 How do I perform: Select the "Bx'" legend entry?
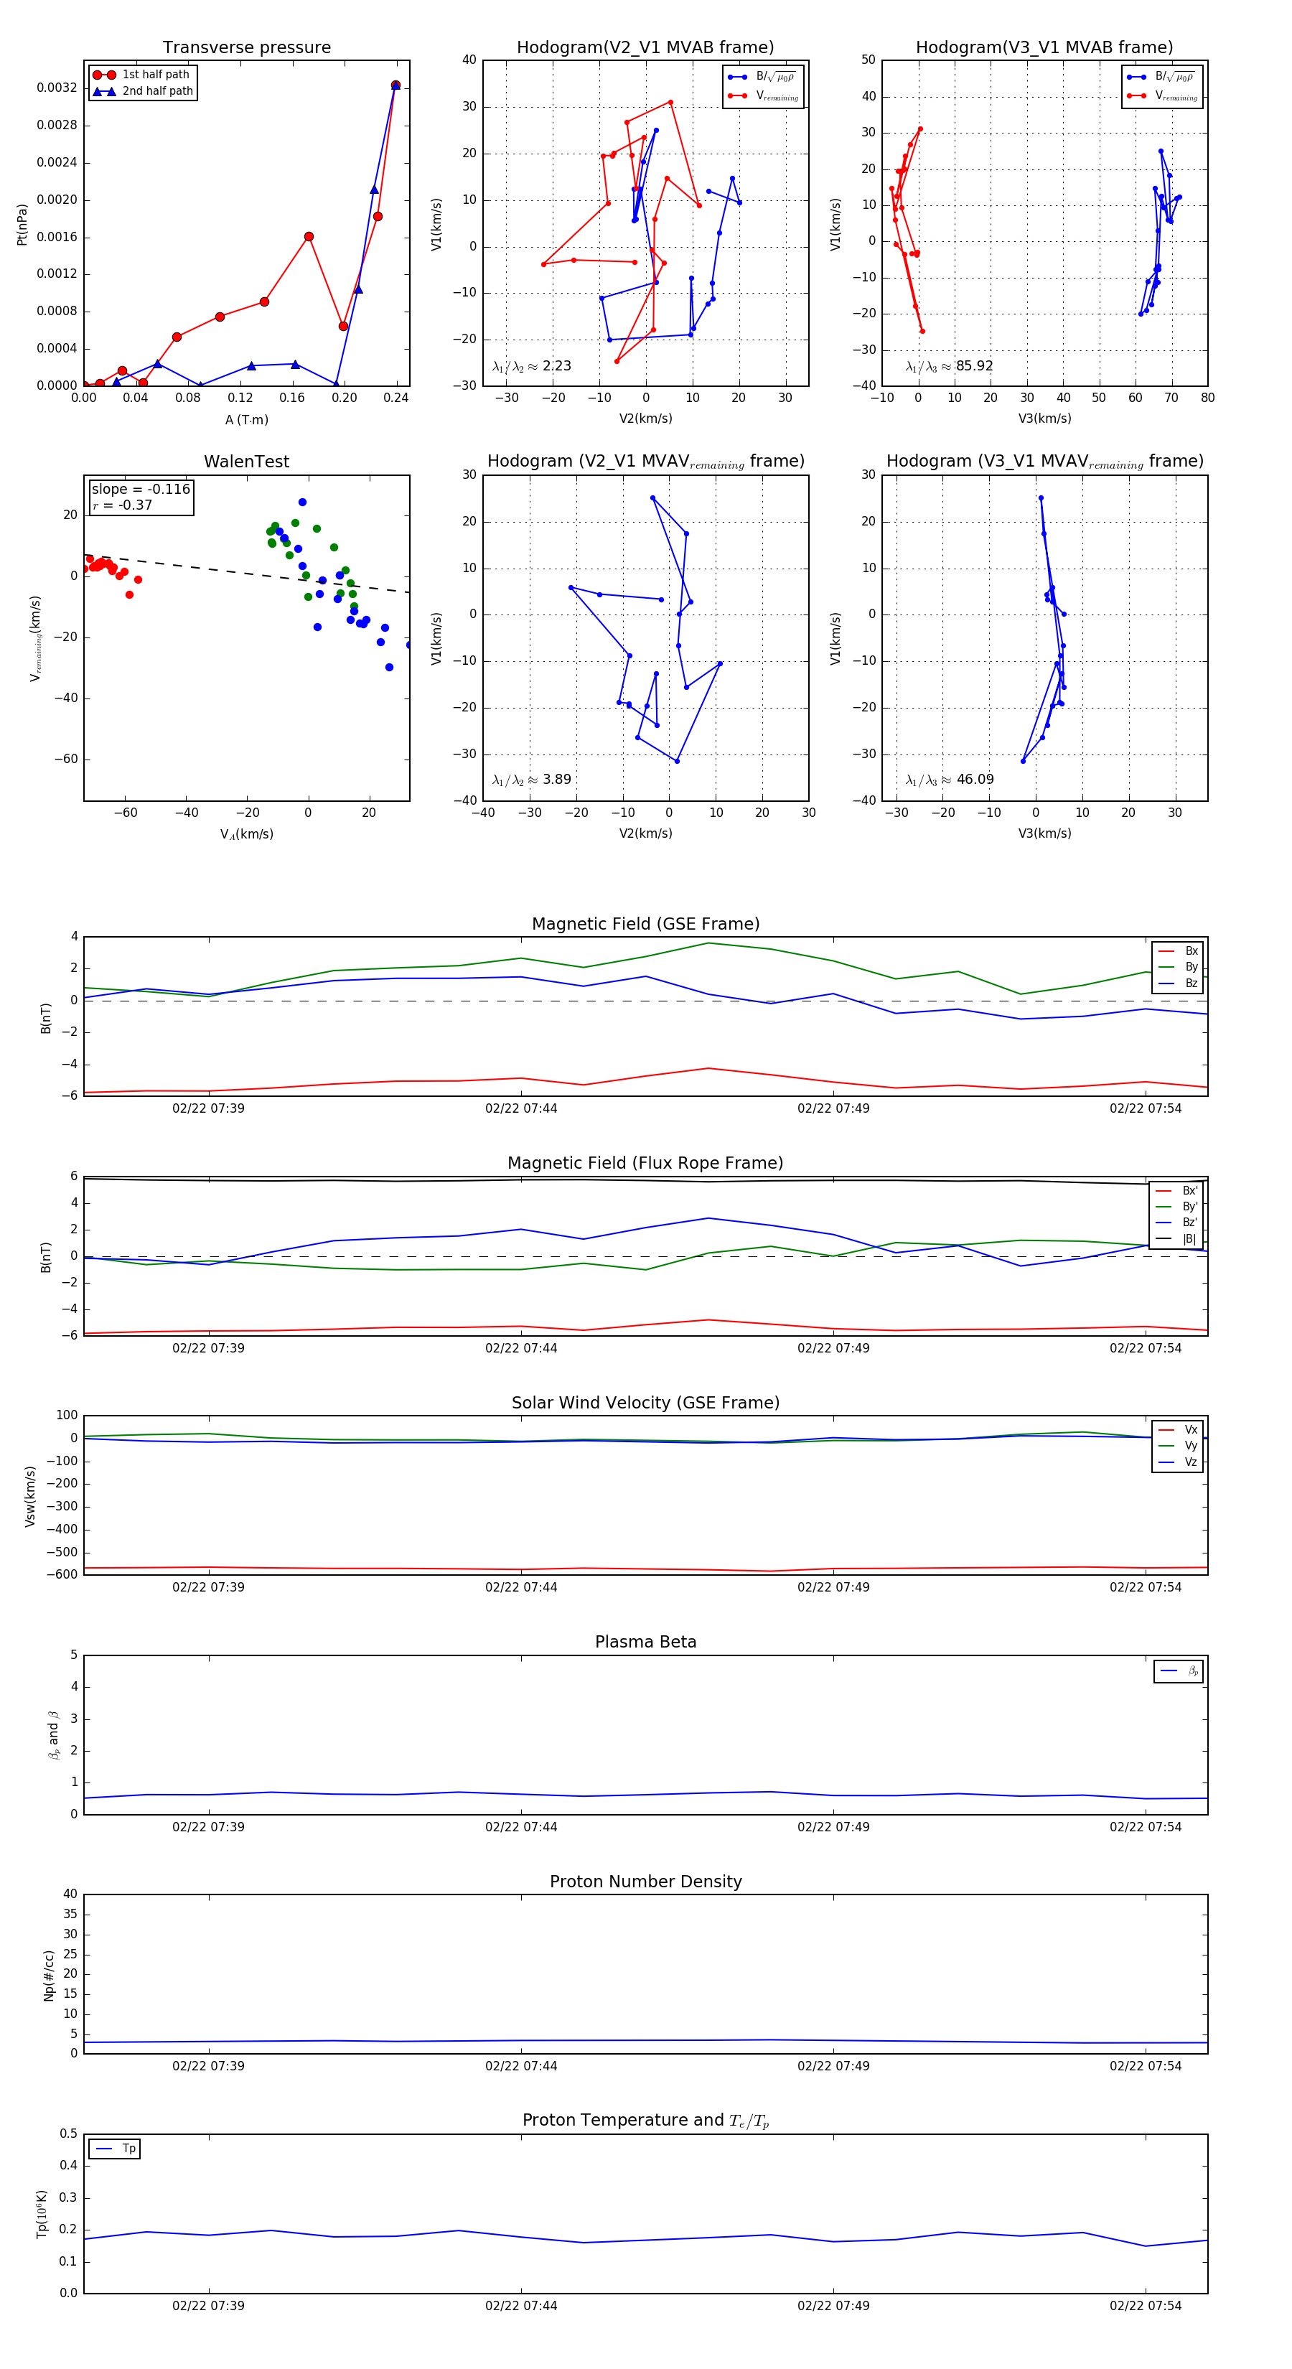click(x=1176, y=1191)
